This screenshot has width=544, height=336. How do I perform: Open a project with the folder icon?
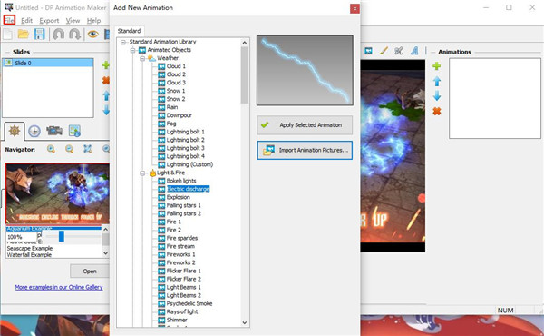pos(24,34)
